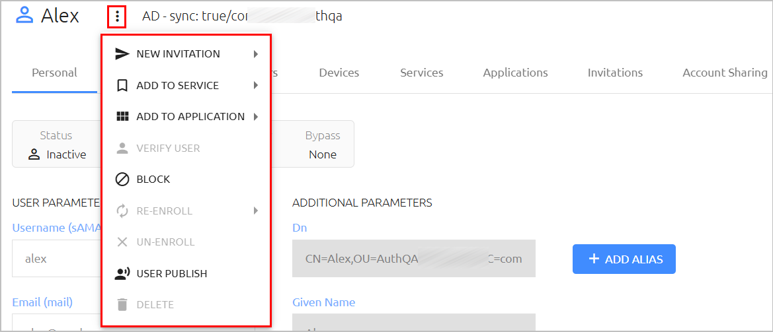Go to the Invitations tab

tap(615, 73)
